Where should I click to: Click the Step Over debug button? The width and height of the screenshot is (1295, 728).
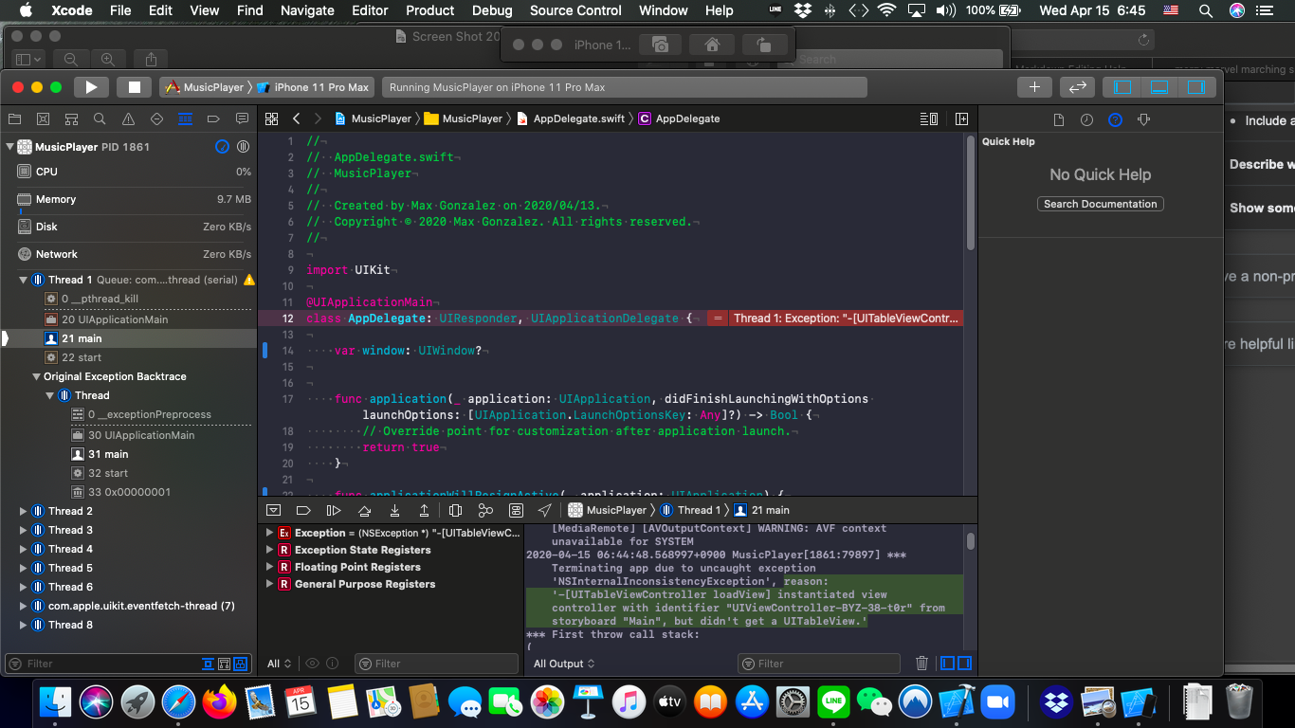coord(364,510)
